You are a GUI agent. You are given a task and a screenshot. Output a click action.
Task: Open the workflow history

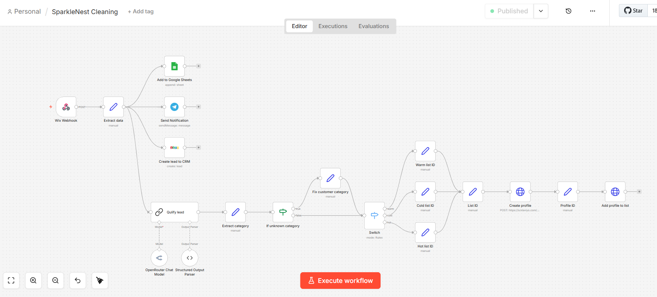click(x=569, y=11)
